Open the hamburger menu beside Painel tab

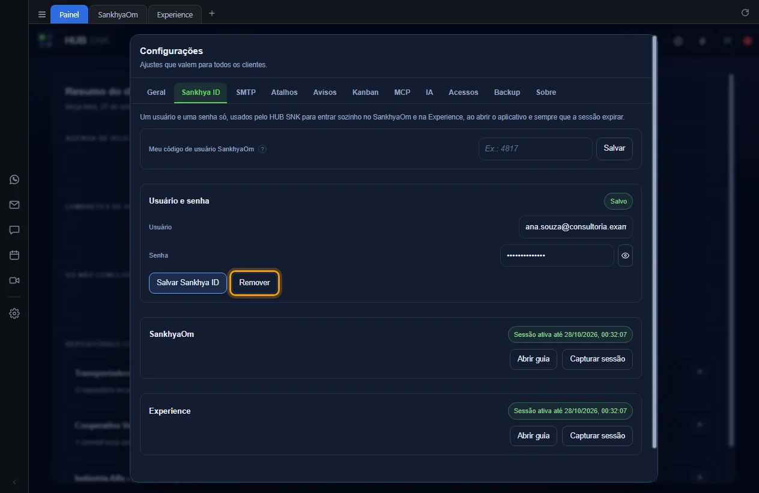coord(42,14)
